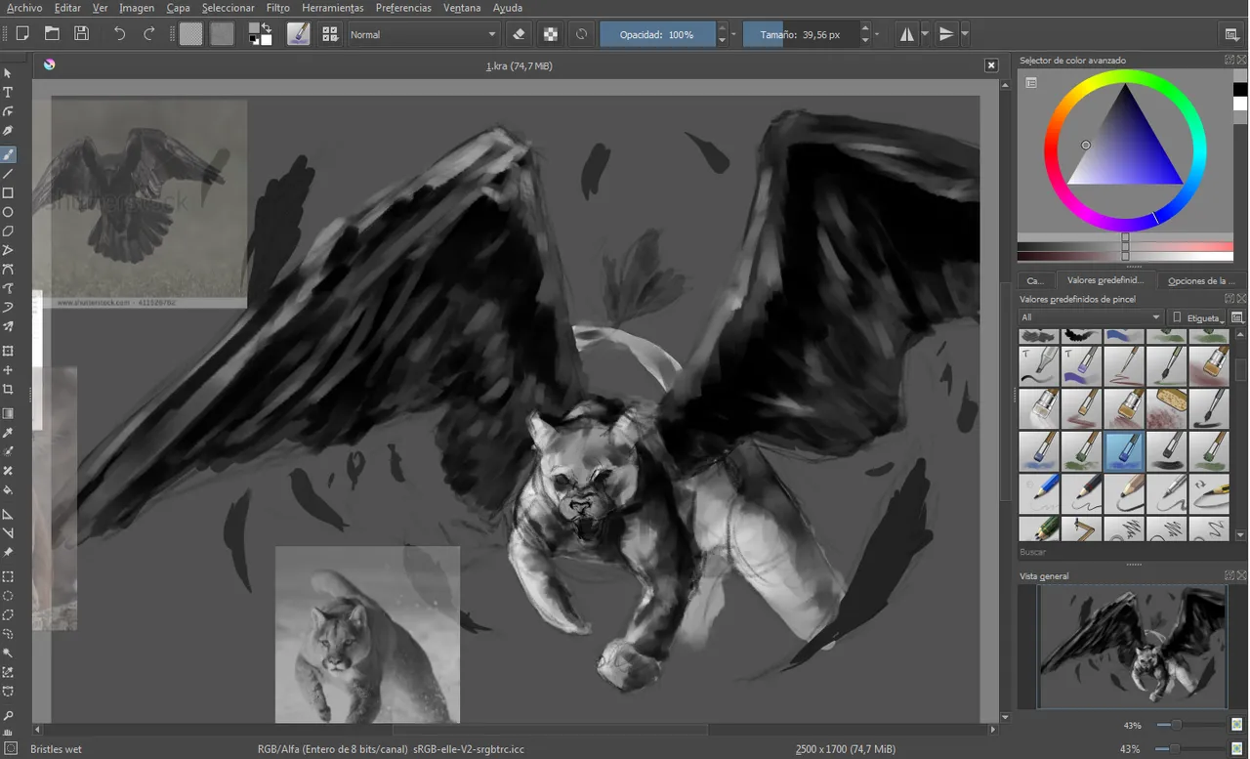Create a new document
The image size is (1250, 759).
click(22, 34)
